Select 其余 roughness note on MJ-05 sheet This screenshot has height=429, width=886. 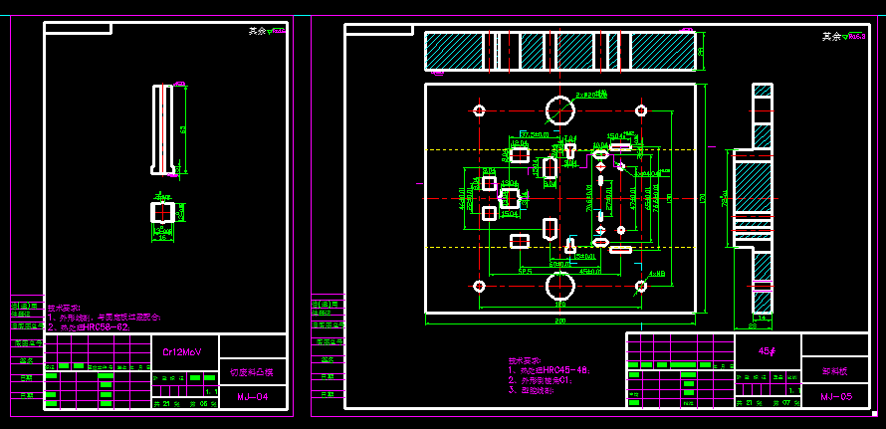[x=843, y=36]
